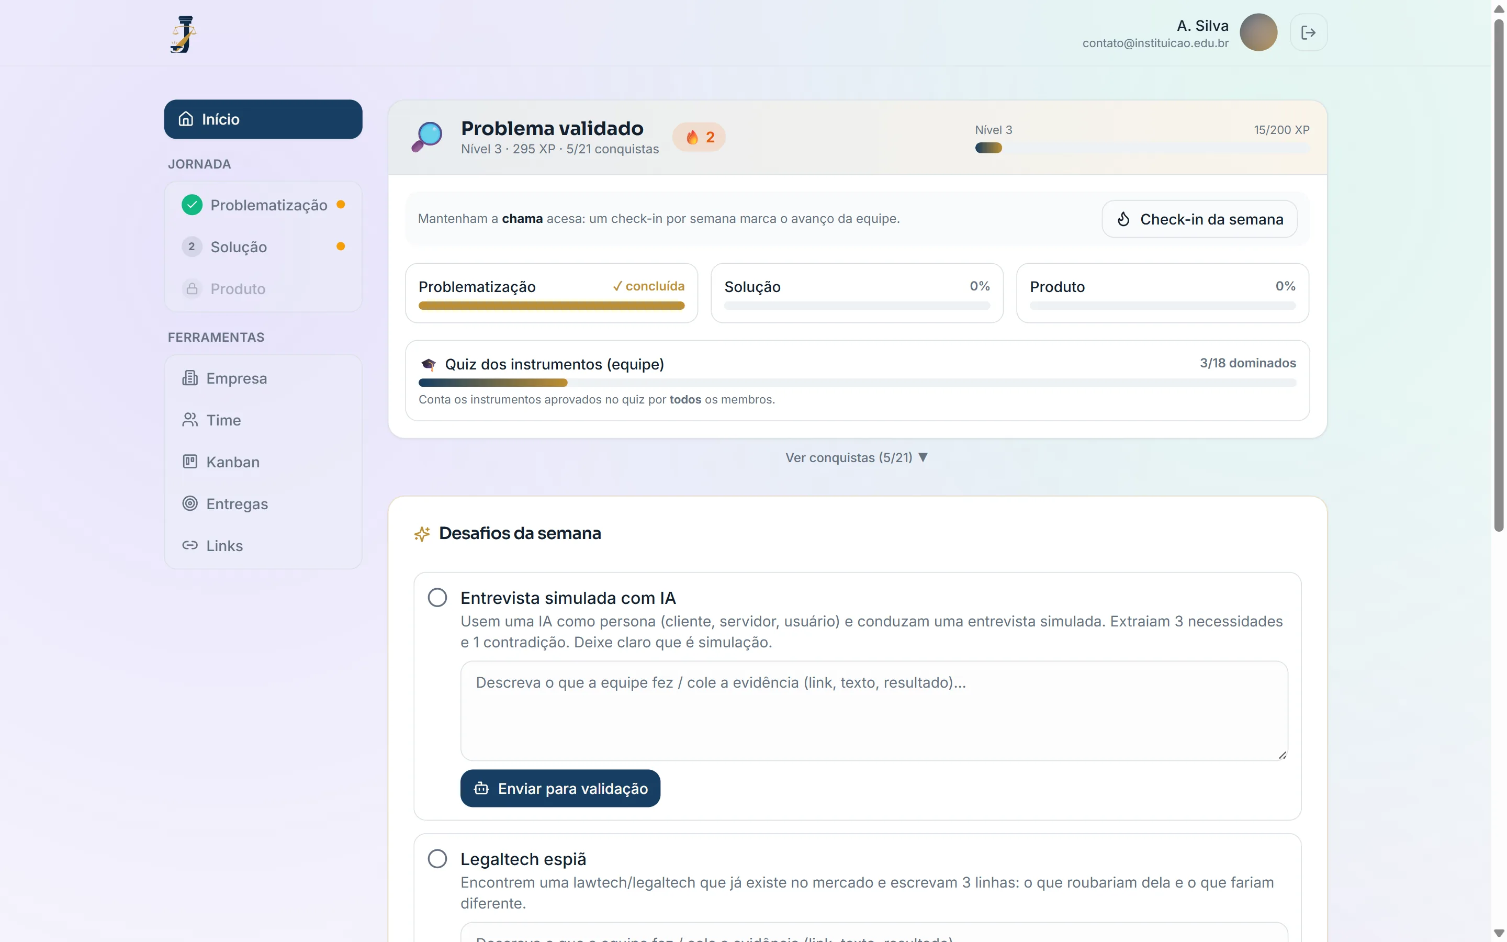Image resolution: width=1507 pixels, height=942 pixels.
Task: Click the Desafios da semana heading
Action: (520, 533)
